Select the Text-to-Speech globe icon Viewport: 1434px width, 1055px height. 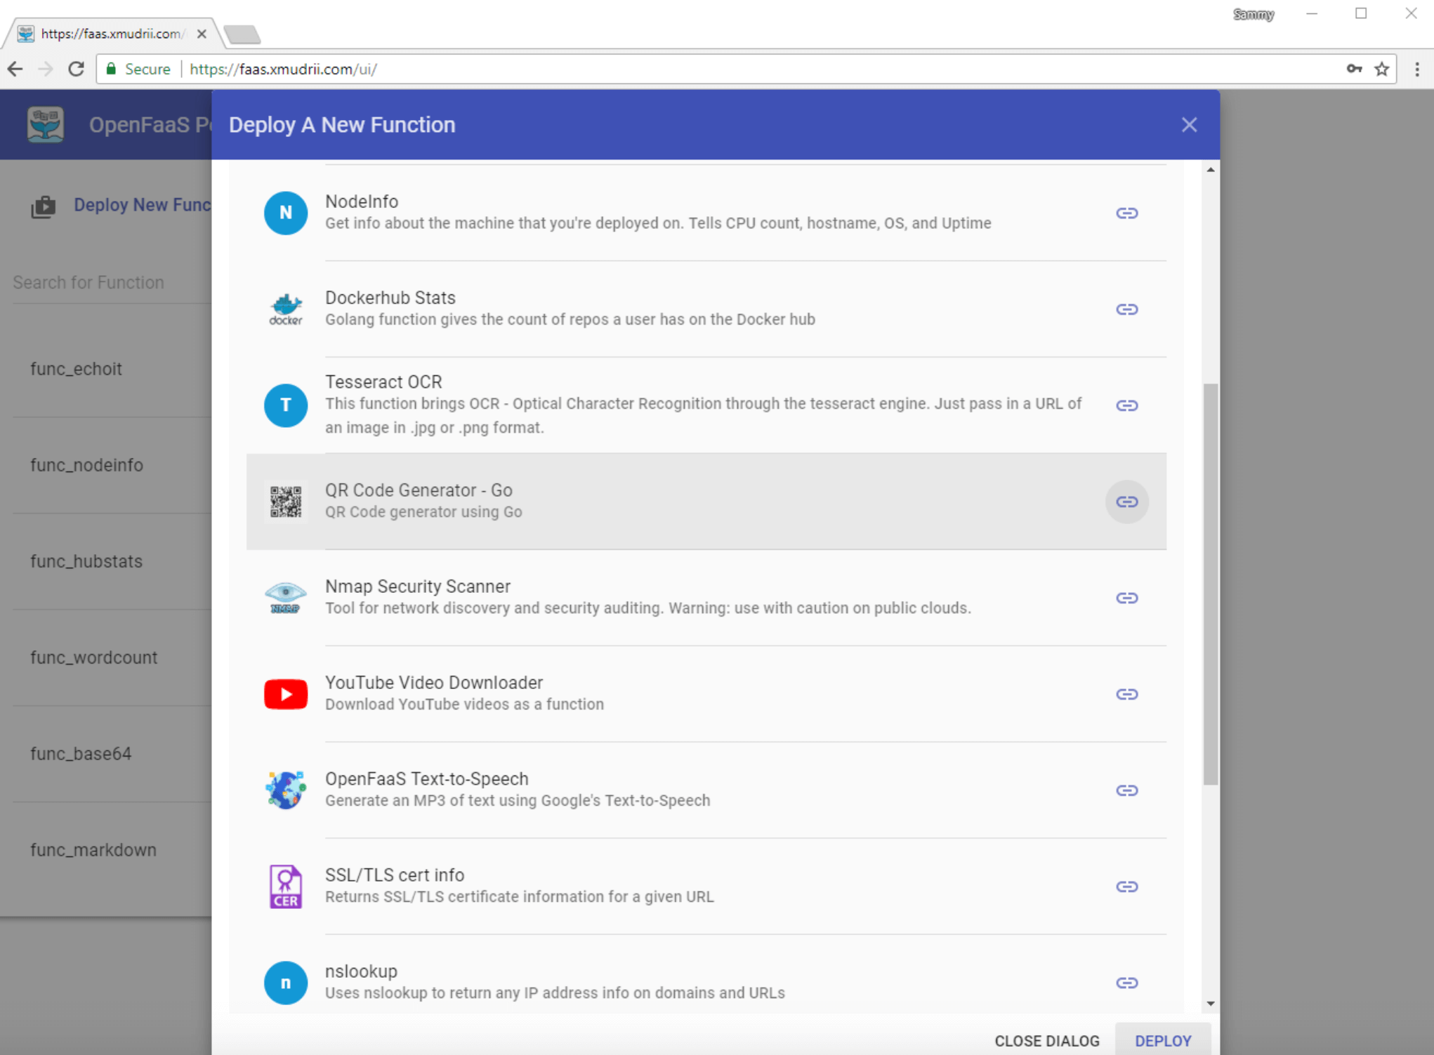coord(286,790)
